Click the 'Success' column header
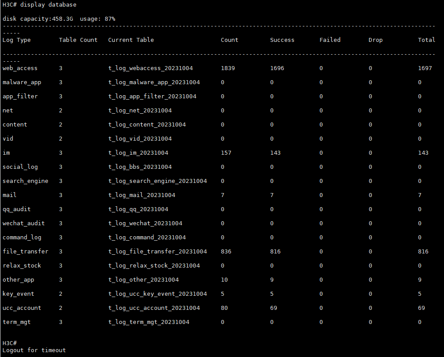The width and height of the screenshot is (444, 357). (x=282, y=40)
